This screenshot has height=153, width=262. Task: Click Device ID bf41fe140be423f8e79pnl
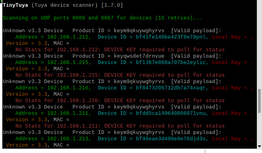click(171, 37)
